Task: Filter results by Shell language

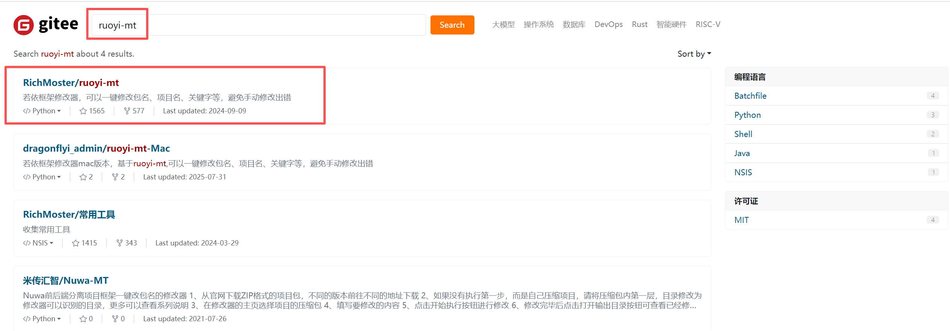Action: (x=836, y=134)
